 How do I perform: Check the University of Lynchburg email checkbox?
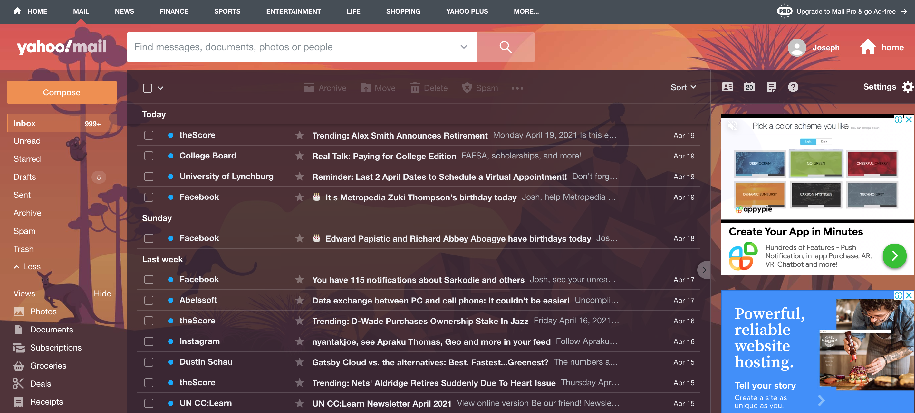pos(149,177)
